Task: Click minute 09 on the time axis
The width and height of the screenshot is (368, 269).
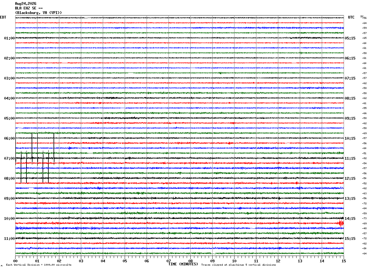Action: (212, 261)
